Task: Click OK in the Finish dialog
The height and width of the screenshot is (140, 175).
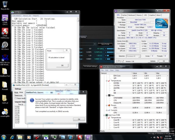Action: 62,65
